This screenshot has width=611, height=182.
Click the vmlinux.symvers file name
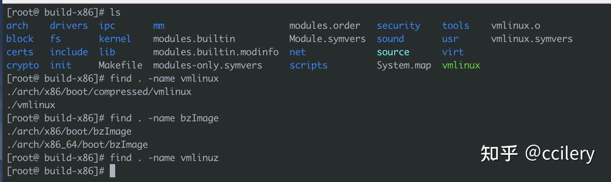click(x=532, y=39)
